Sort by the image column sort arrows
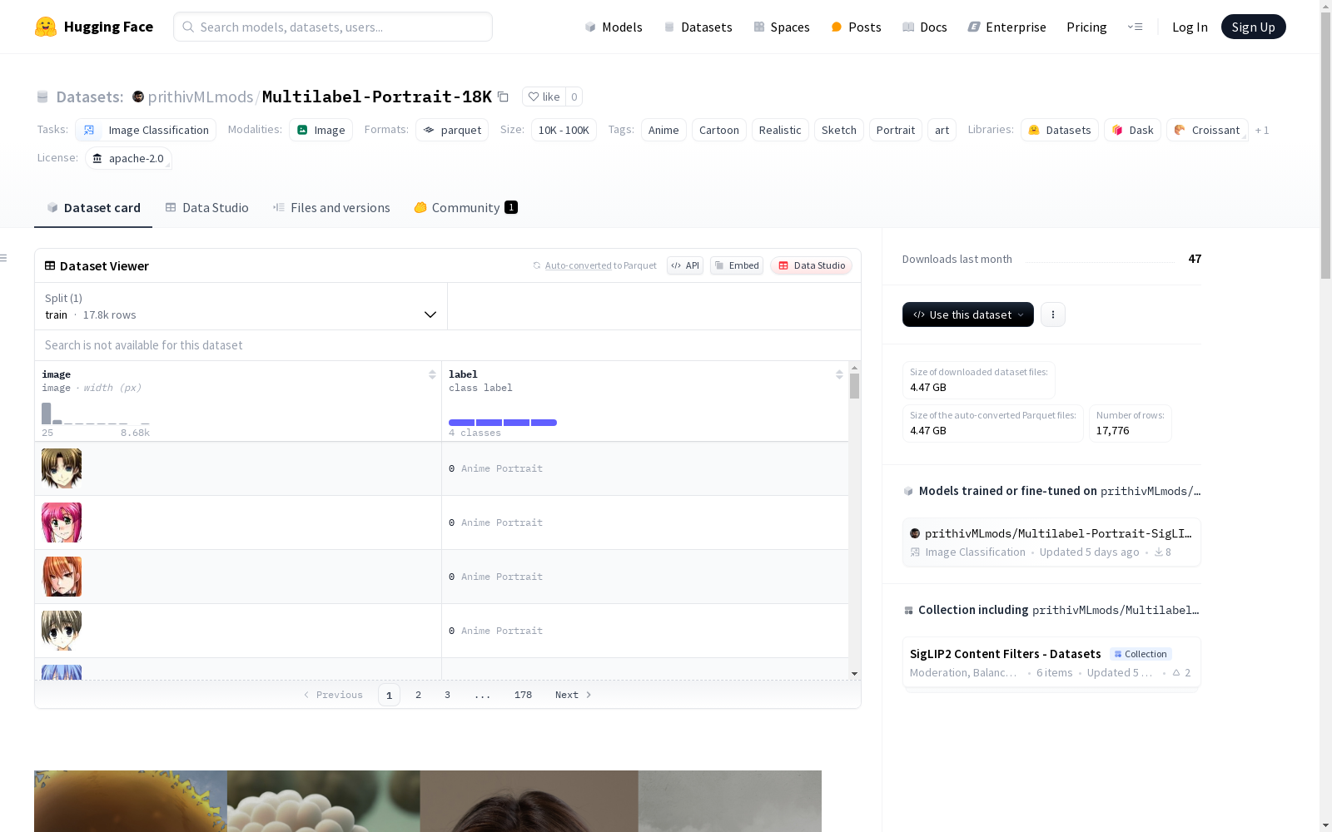 click(432, 374)
